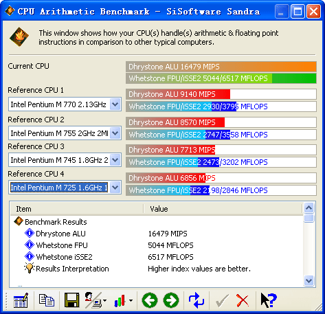Click the user and computer toolbar icon
Viewport: 325px width, 314px height.
point(93,300)
